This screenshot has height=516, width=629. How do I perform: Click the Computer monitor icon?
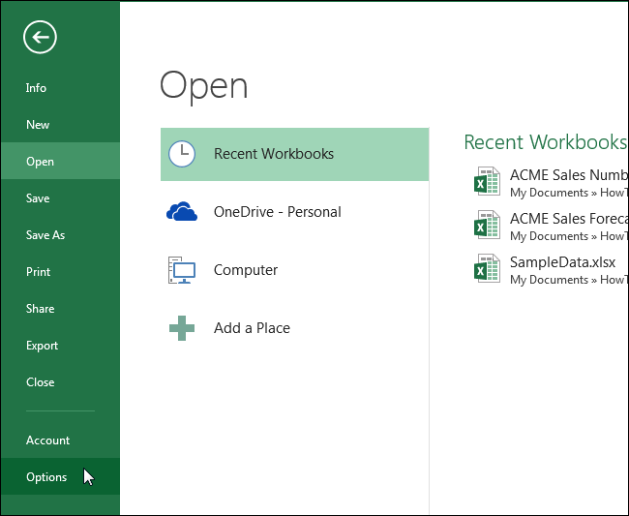182,270
